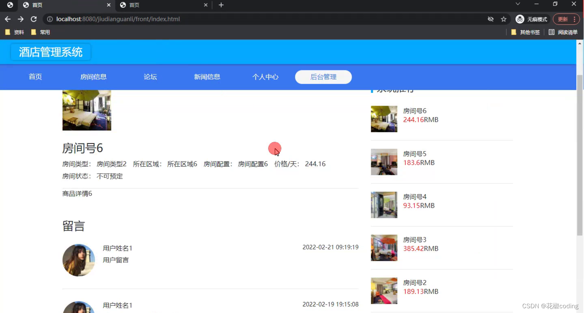
Task: Open 房间号3 thumbnail in sidebar list
Action: coord(384,248)
